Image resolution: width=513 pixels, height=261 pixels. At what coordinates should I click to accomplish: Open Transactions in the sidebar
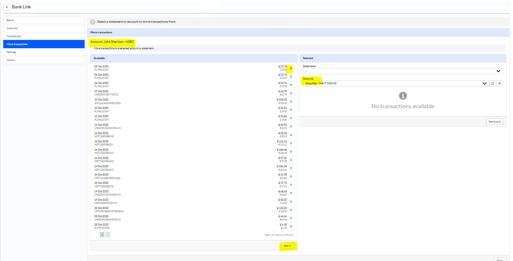tap(44, 36)
